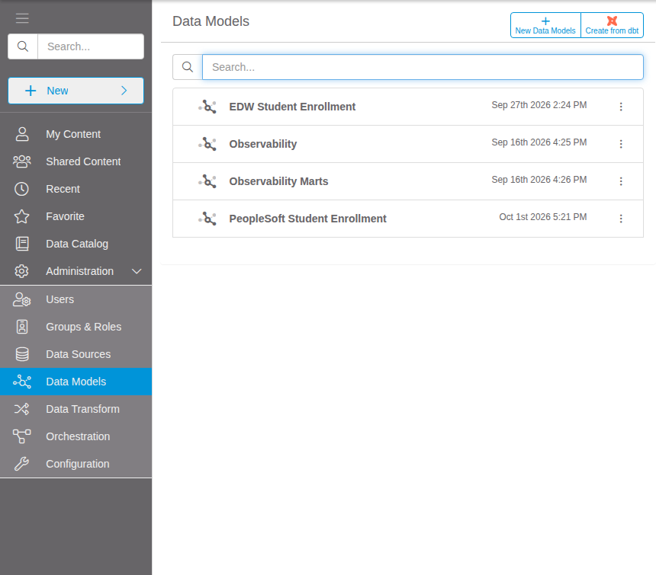Click the My Content person icon
Image resolution: width=656 pixels, height=575 pixels.
click(22, 134)
